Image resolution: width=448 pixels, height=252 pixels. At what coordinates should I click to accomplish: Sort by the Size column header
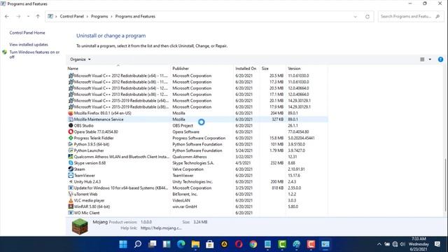272,69
